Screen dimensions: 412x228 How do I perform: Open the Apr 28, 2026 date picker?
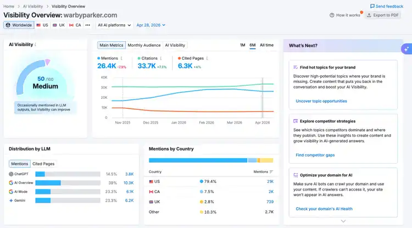click(x=151, y=25)
